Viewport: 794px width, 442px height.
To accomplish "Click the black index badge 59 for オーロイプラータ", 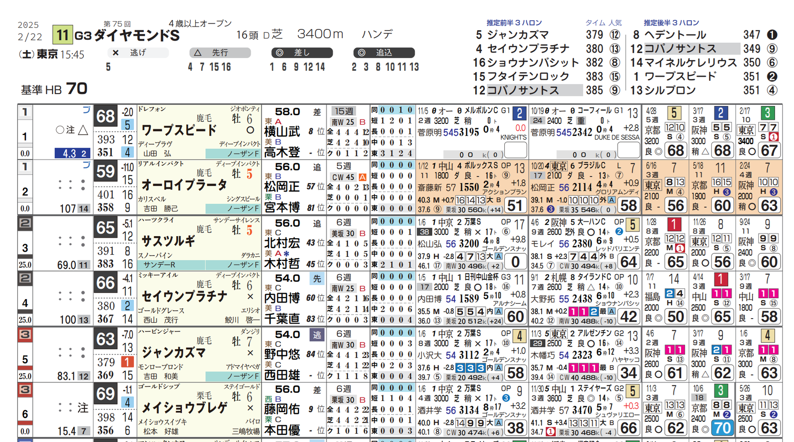I will [105, 171].
